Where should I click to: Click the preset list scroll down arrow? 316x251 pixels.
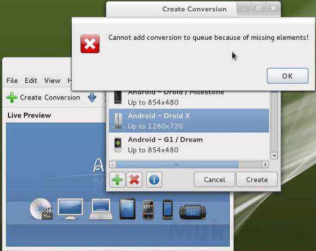tap(274, 155)
